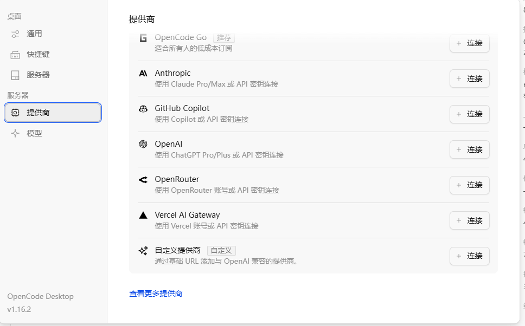525x326 pixels.
Task: Click the Vercel AI Gateway name
Action: [x=187, y=214]
